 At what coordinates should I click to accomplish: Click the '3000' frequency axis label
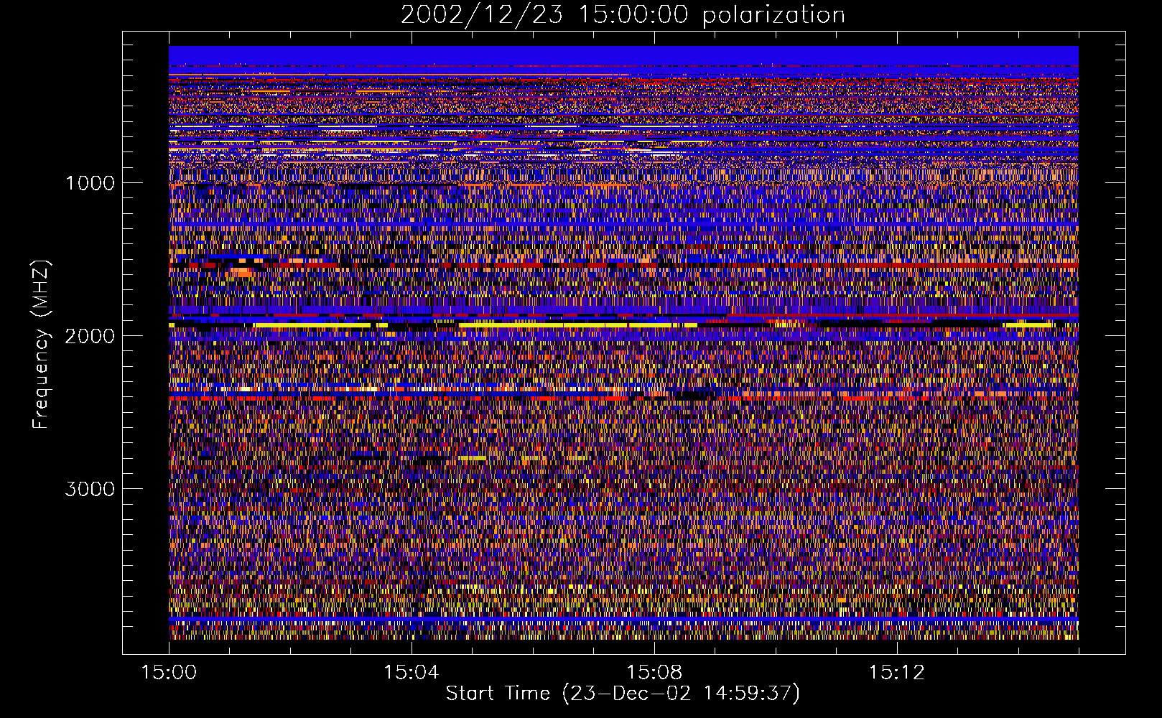(x=90, y=489)
